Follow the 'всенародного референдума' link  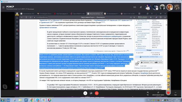111,37
